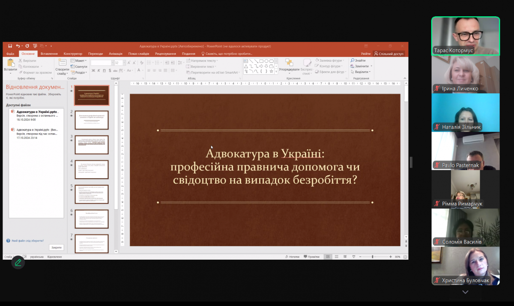Image resolution: width=514 pixels, height=306 pixels.
Task: Click the Закрити button in recovery pane
Action: point(56,248)
